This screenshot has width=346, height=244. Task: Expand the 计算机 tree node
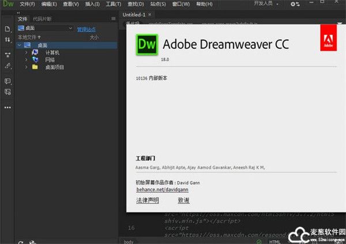click(27, 52)
